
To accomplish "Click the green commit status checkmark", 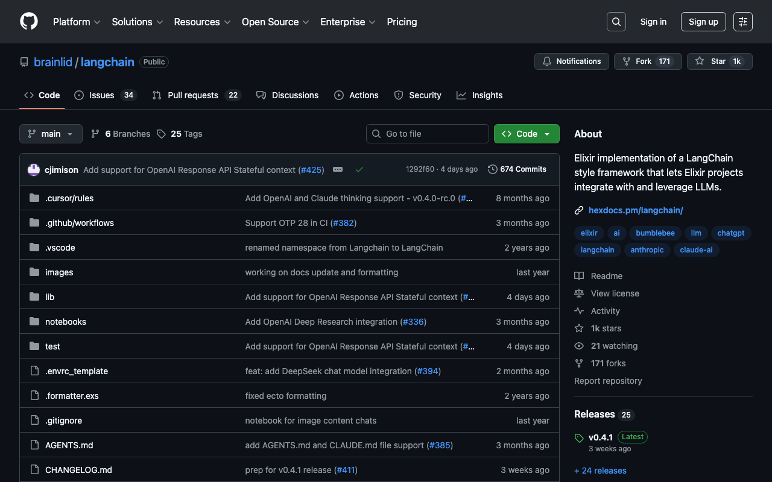I will 359,170.
